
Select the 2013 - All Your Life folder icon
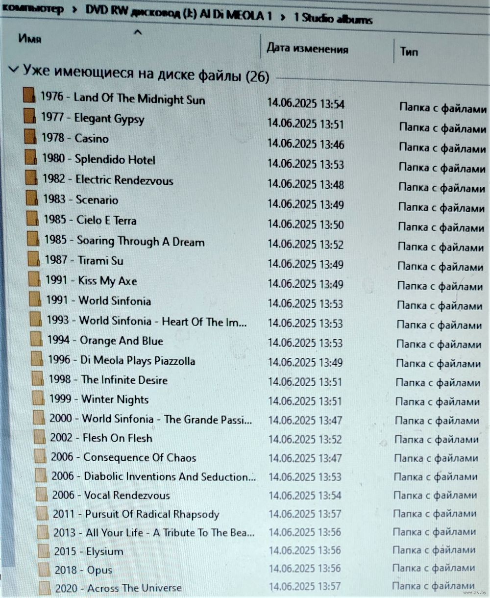(x=44, y=532)
